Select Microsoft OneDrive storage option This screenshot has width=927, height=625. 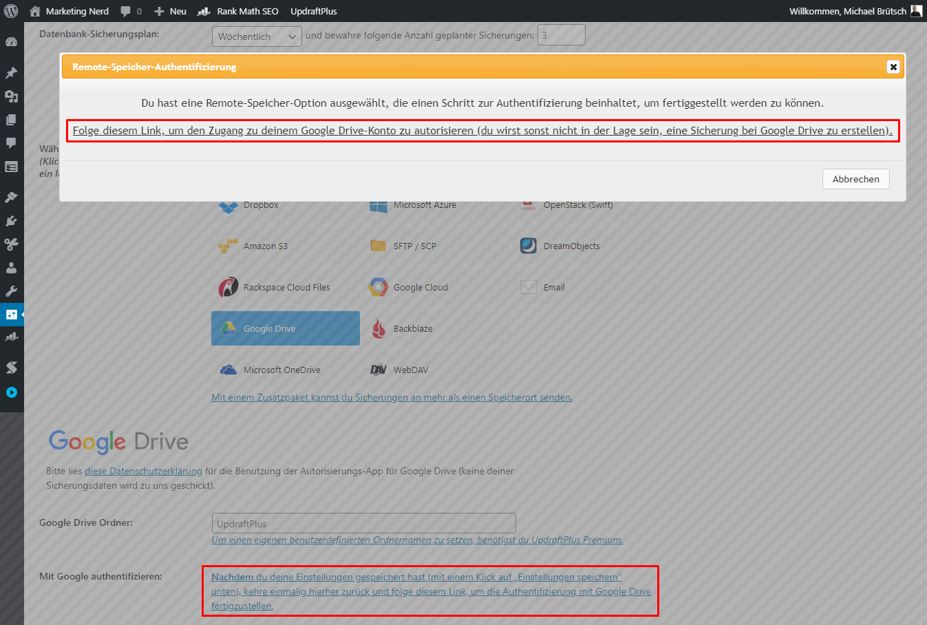pos(270,370)
